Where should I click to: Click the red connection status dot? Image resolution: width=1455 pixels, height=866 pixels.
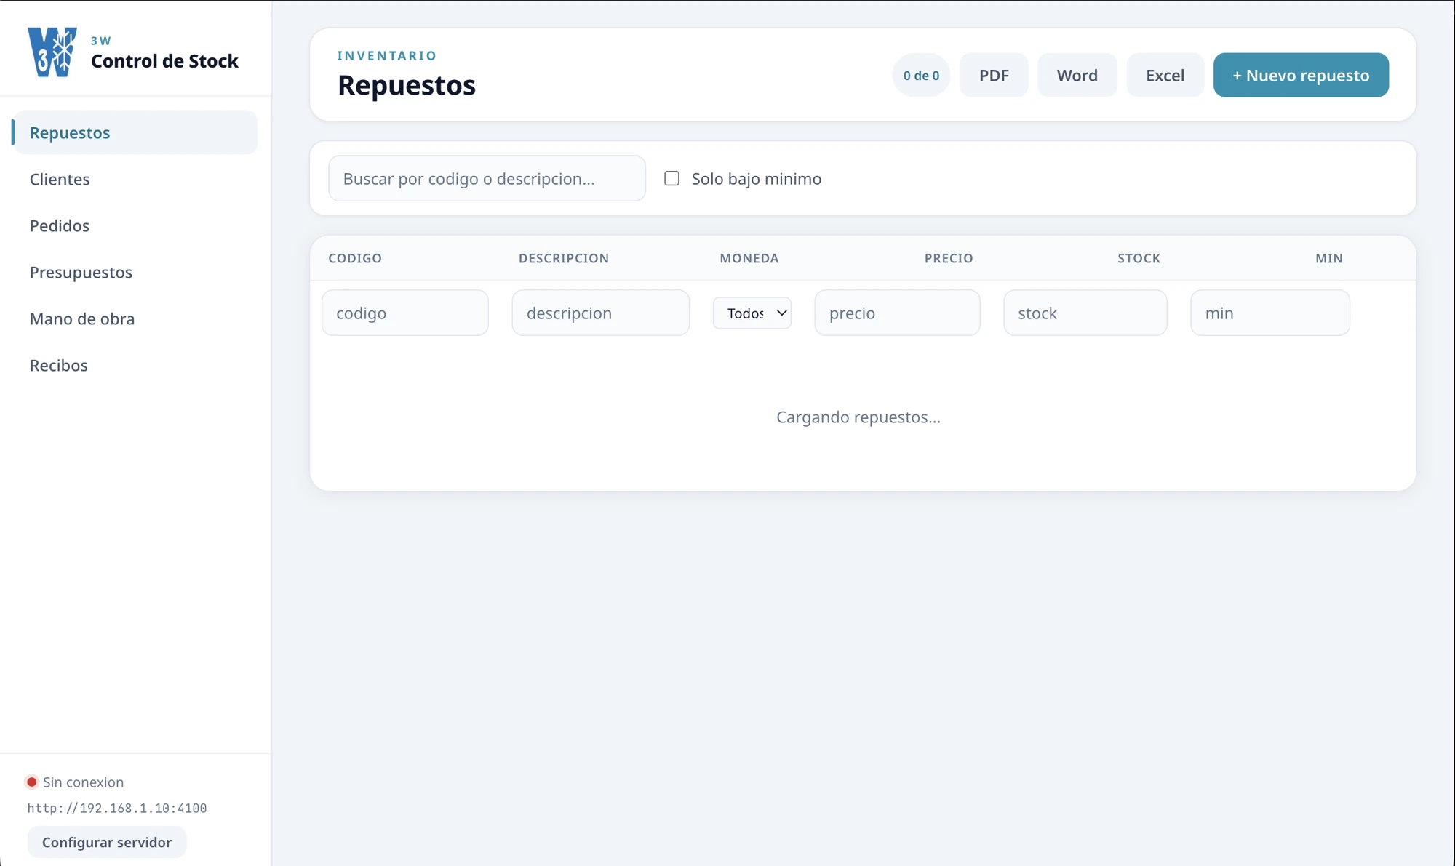coord(31,782)
